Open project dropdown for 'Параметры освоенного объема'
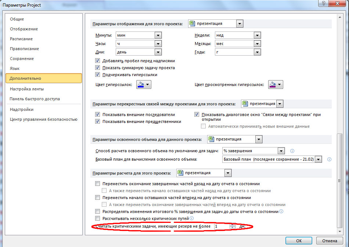This screenshot has height=247, width=349. tap(259, 139)
